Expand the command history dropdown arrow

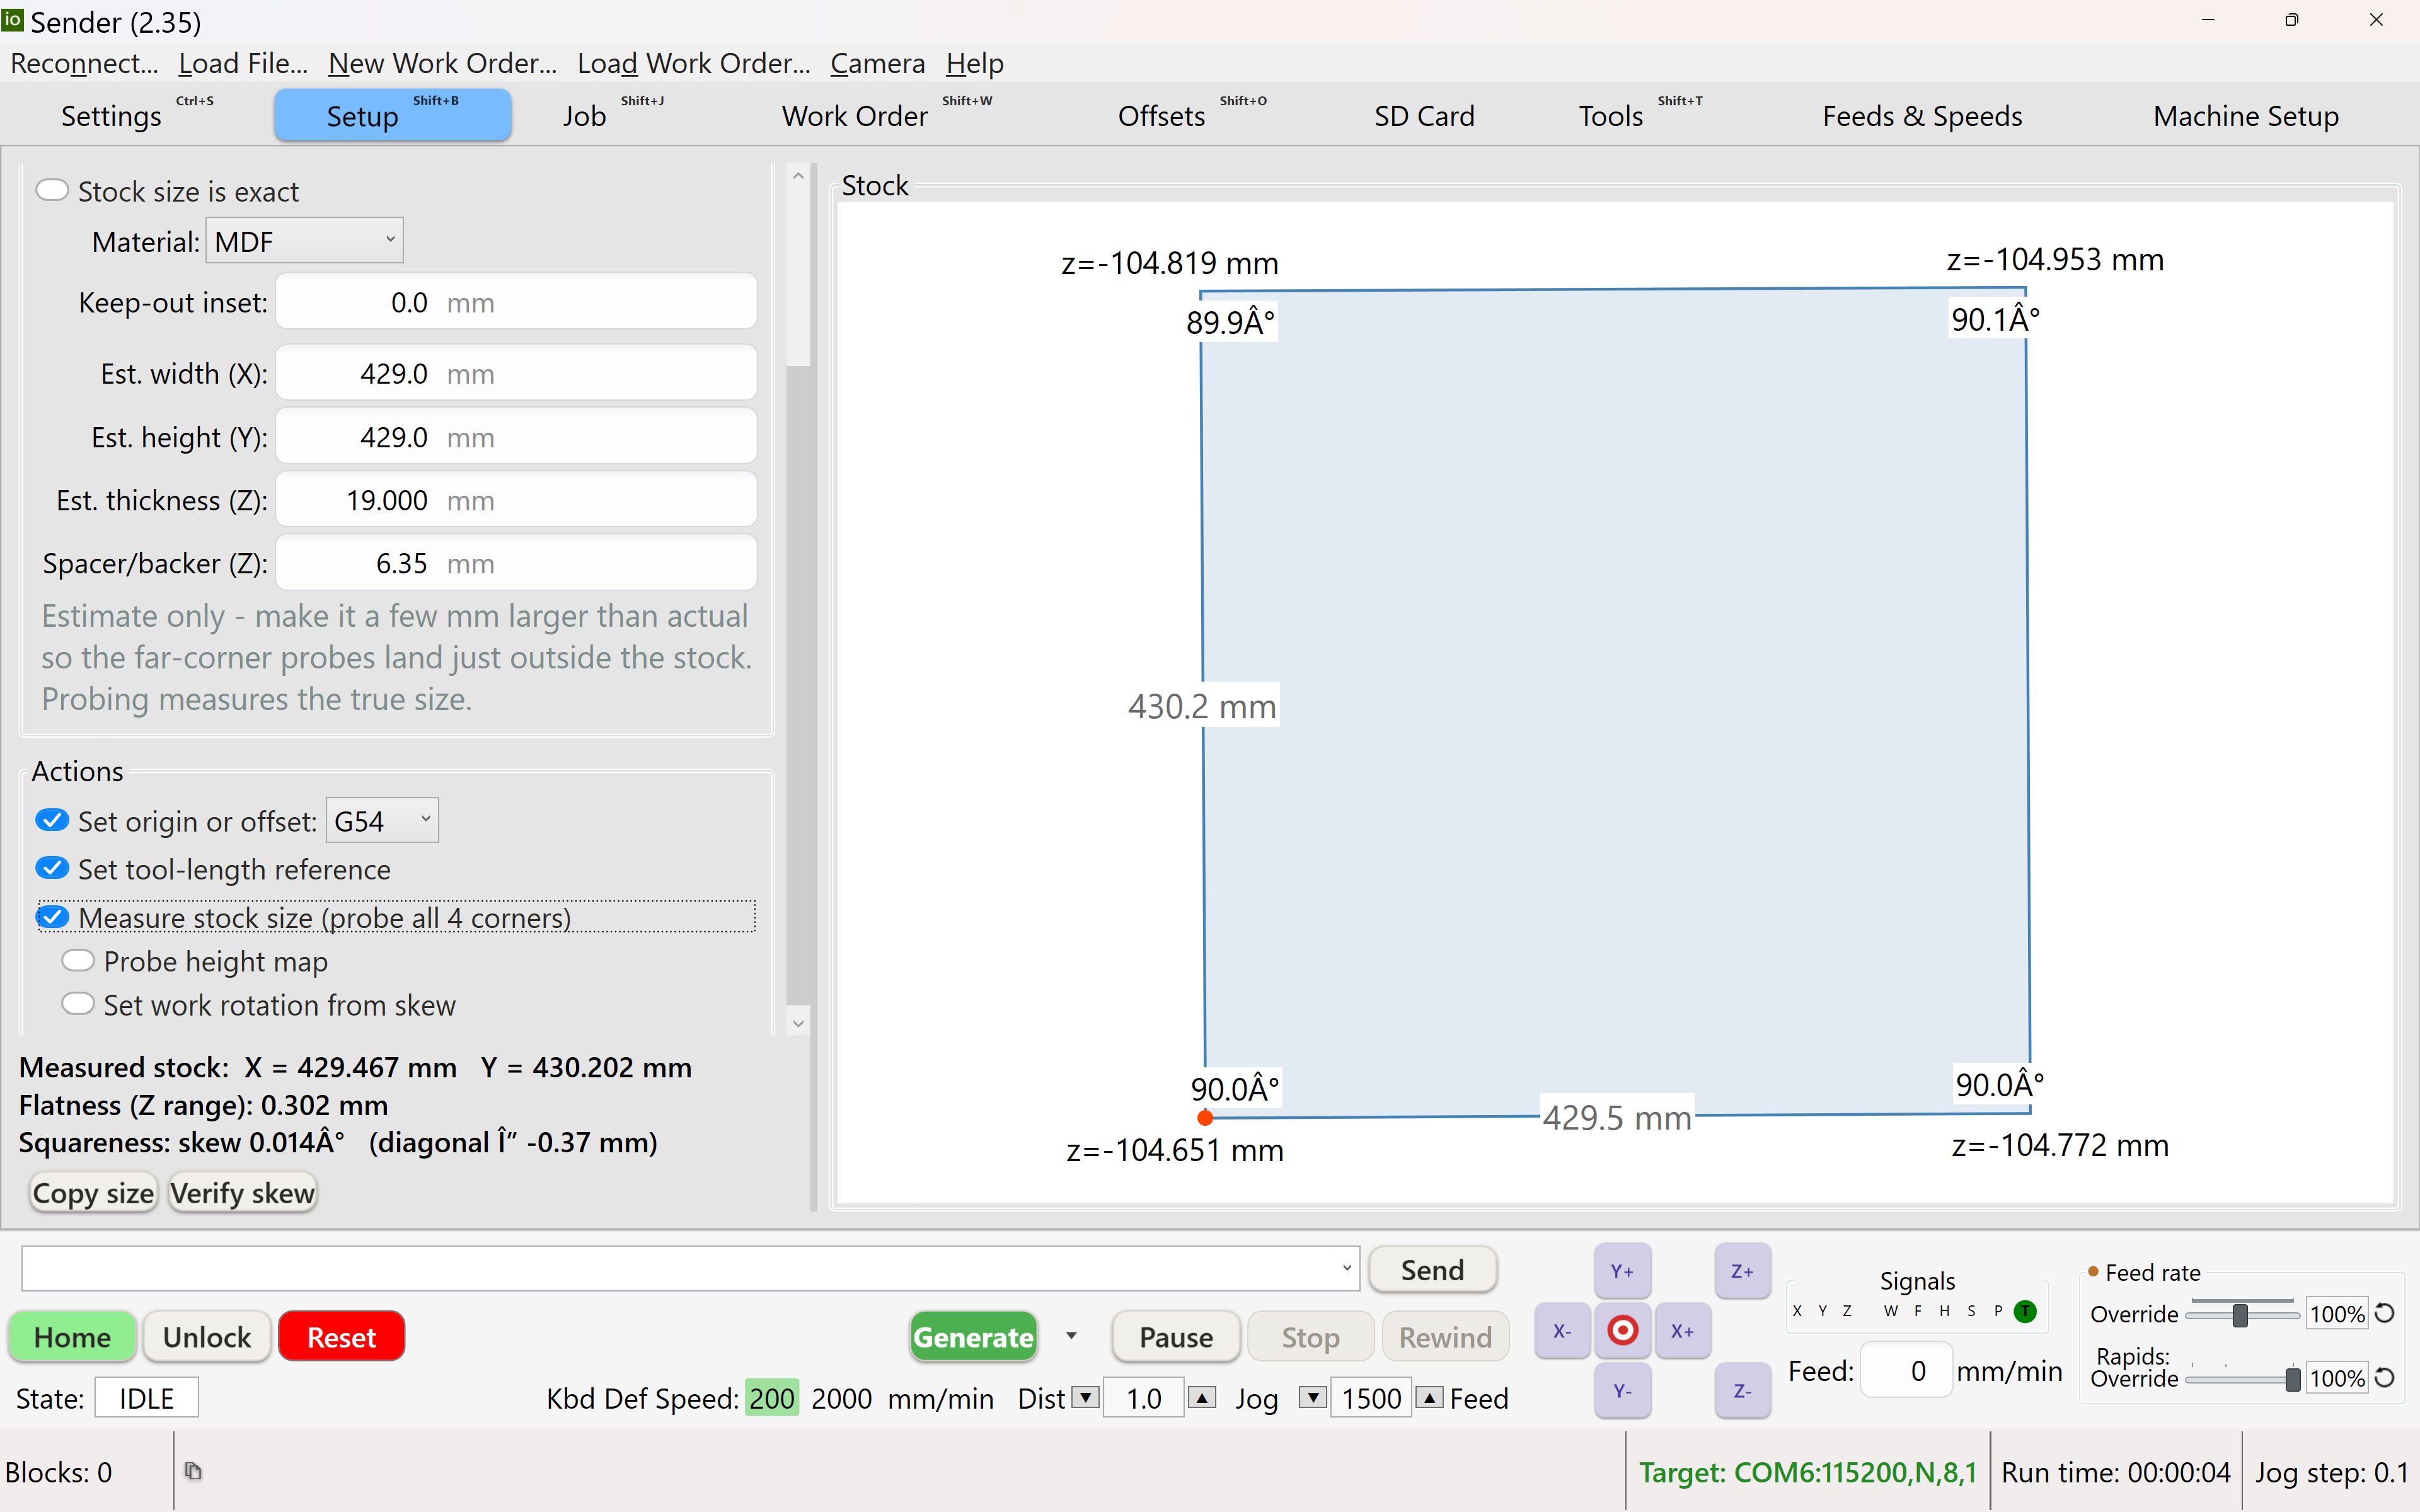tap(1346, 1268)
